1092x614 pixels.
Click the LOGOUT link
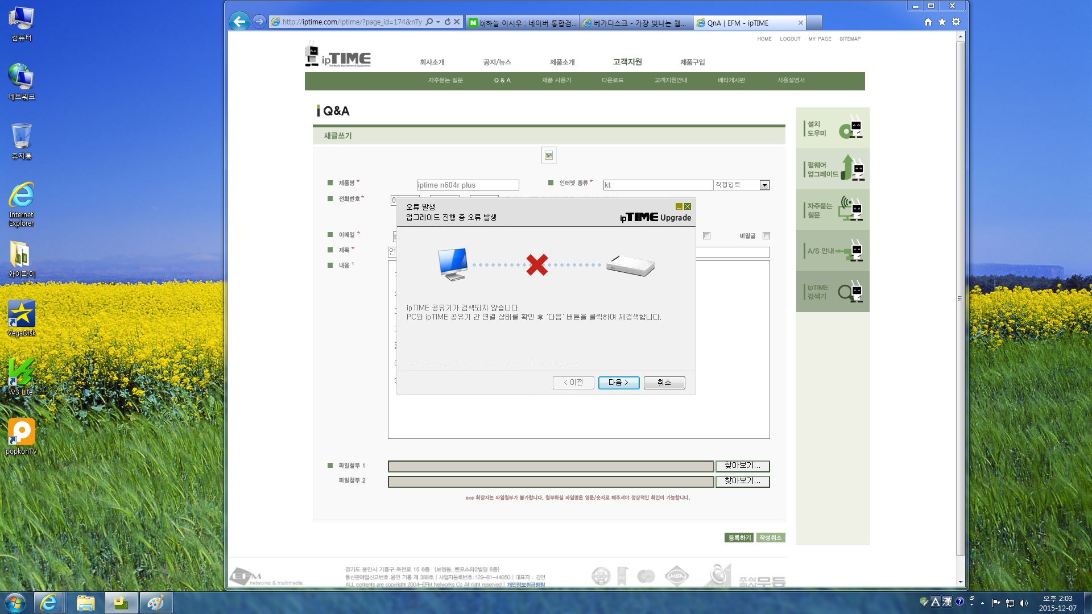790,39
